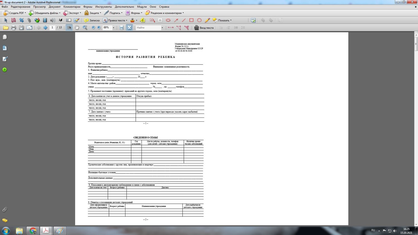The image size is (418, 235).
Task: Click the Open file folder icon
Action: coord(6,28)
